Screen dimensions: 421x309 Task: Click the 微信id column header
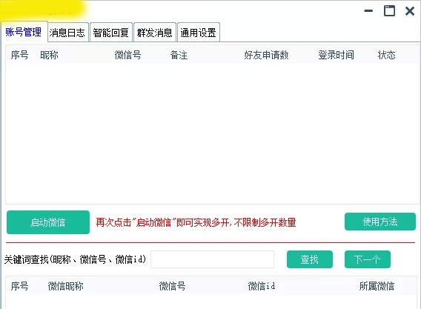pyautogui.click(x=262, y=286)
